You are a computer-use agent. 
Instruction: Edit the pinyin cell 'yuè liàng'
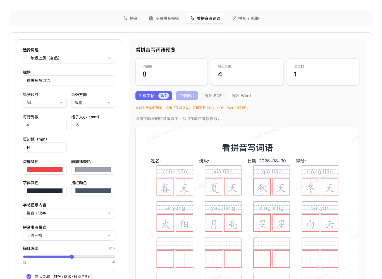[x=223, y=208]
